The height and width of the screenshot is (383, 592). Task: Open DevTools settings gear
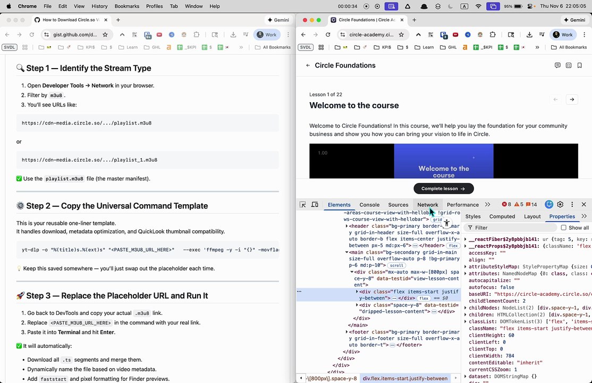560,205
